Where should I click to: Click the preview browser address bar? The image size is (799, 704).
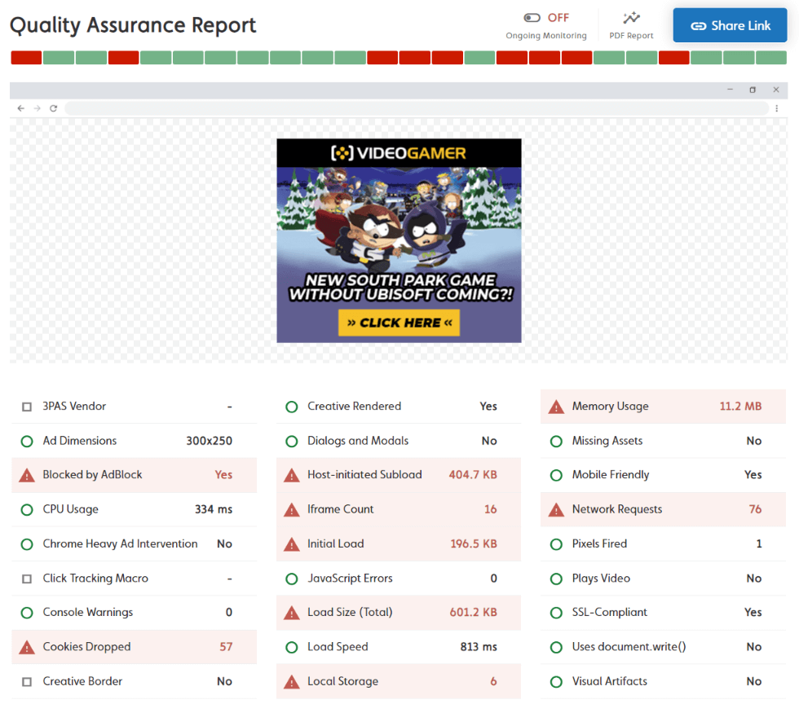417,108
